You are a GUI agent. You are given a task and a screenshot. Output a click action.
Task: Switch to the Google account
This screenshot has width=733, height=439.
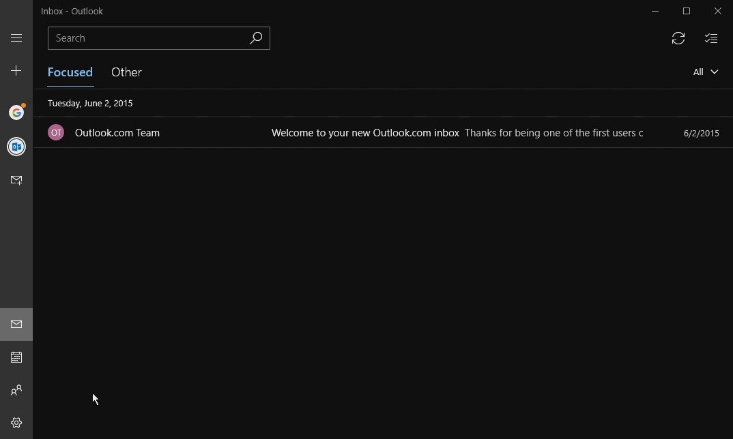tap(16, 112)
